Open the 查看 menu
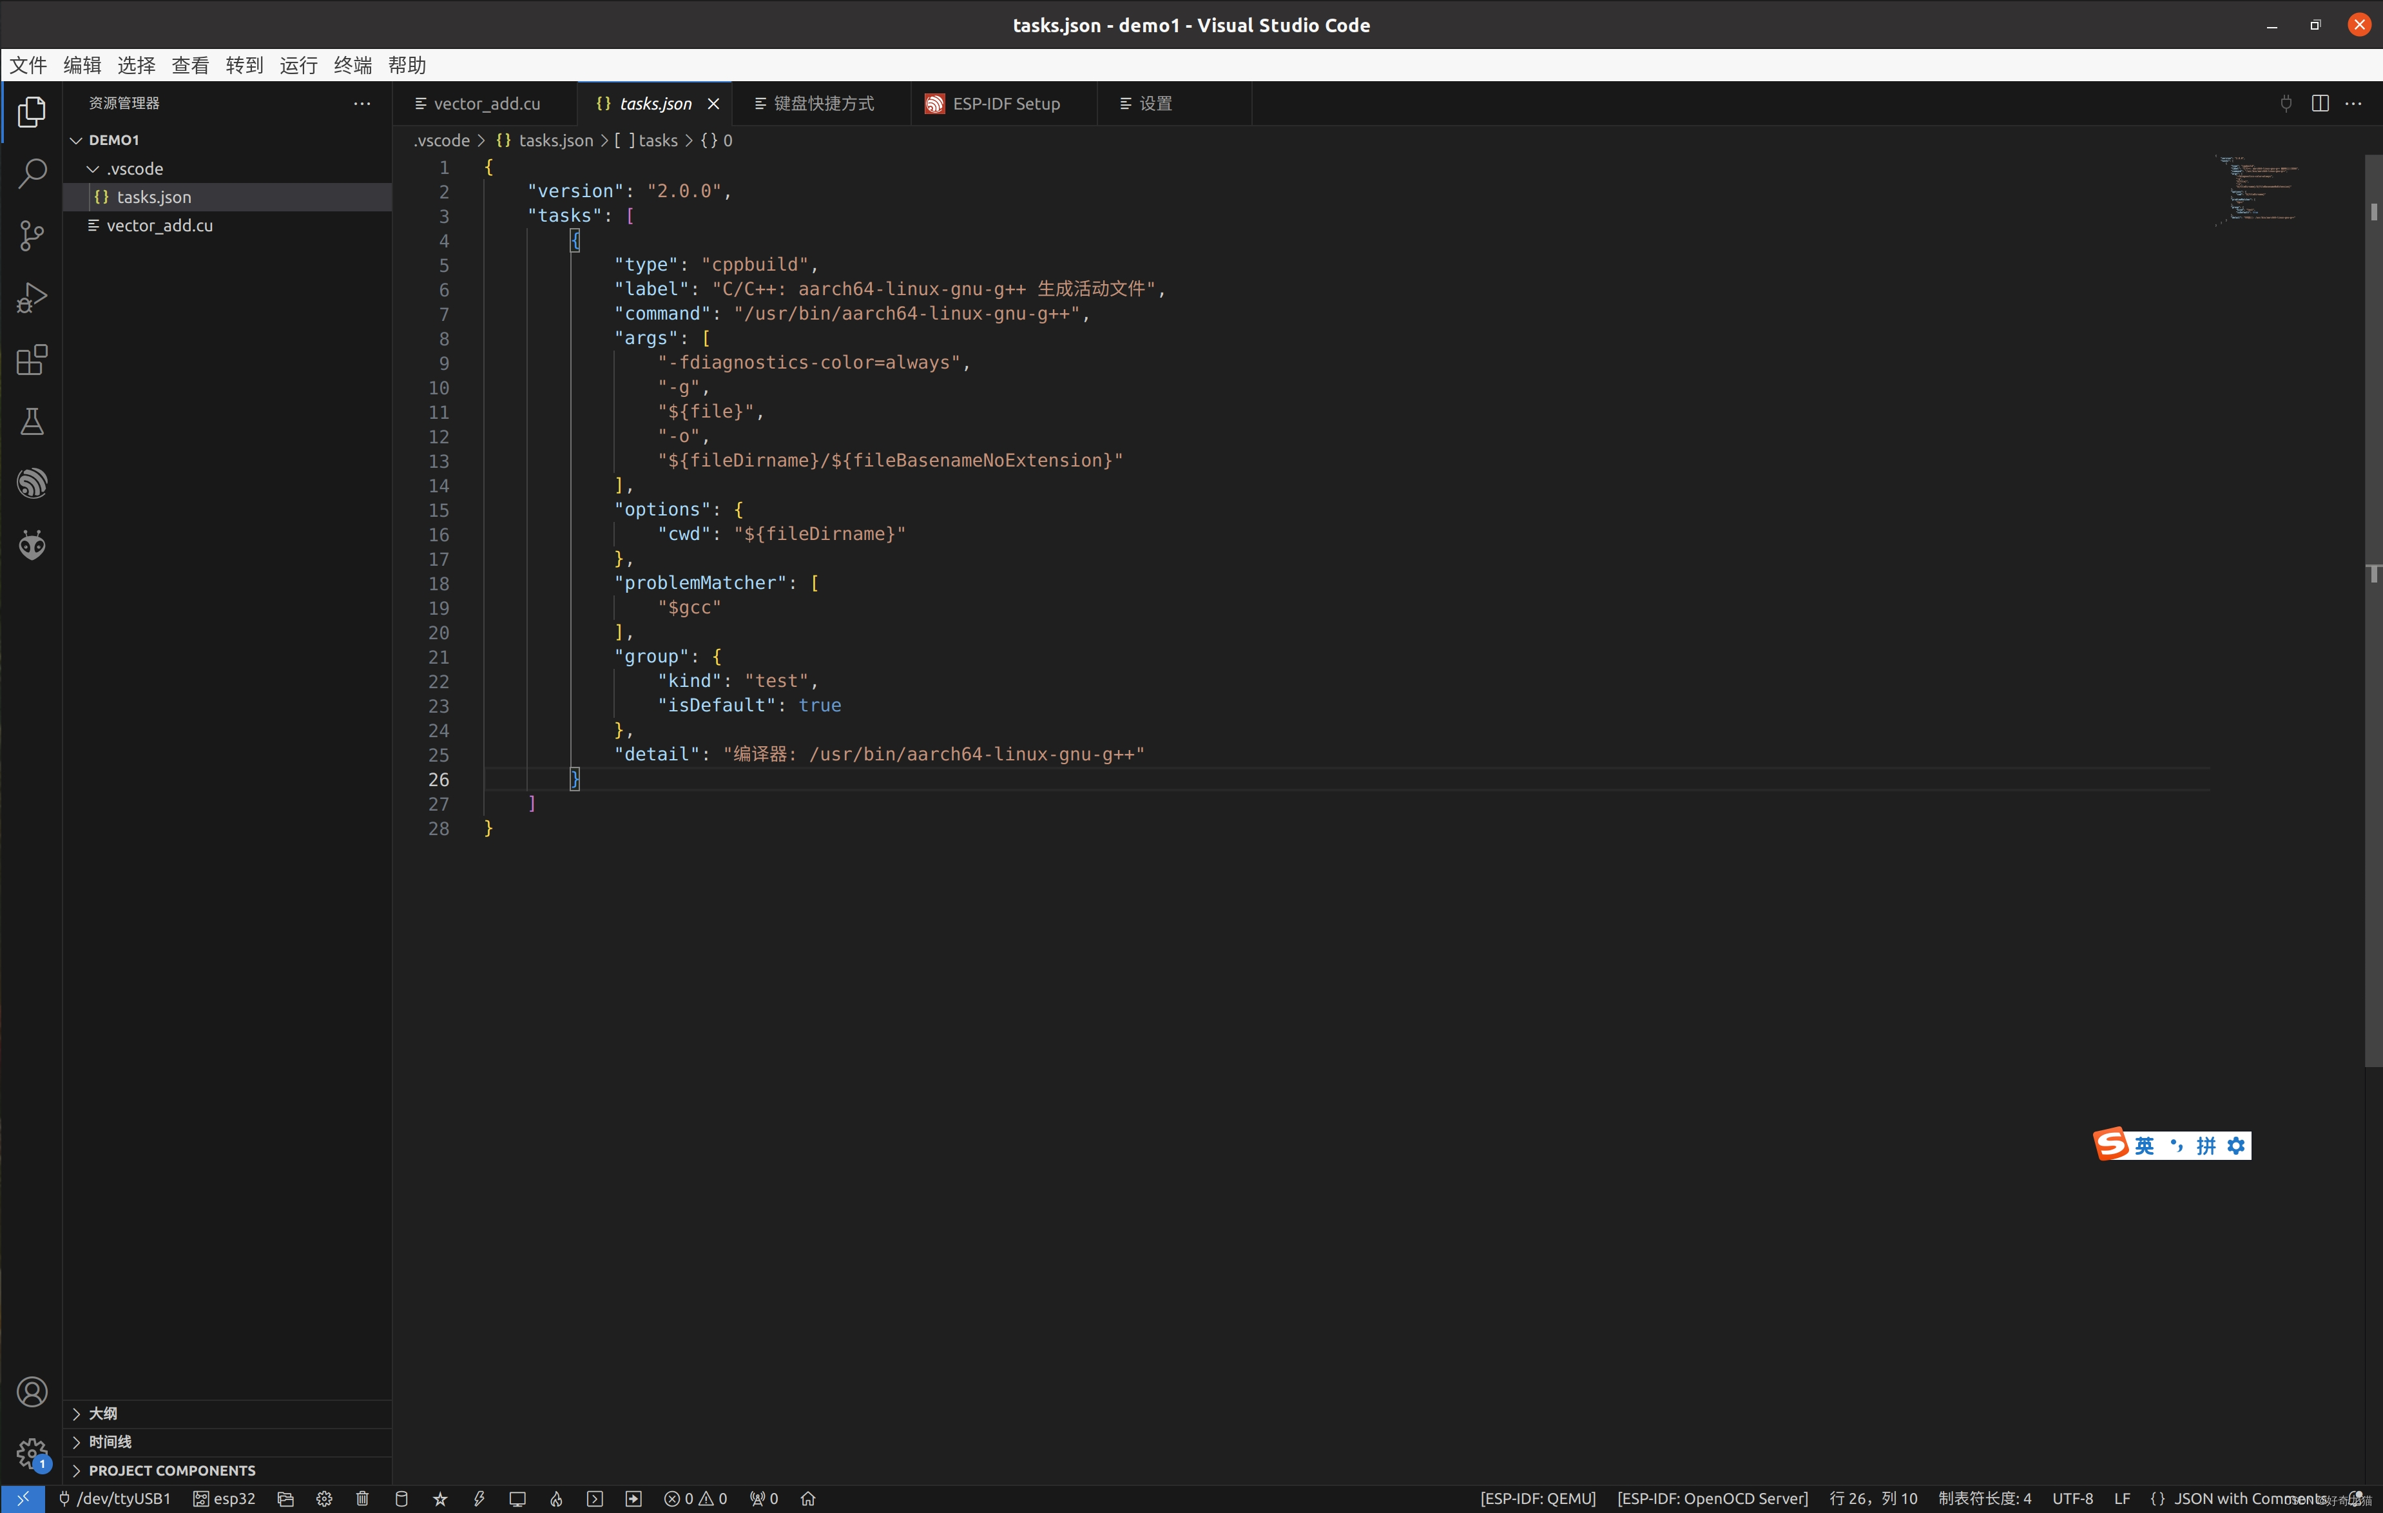Viewport: 2383px width, 1513px height. [190, 65]
